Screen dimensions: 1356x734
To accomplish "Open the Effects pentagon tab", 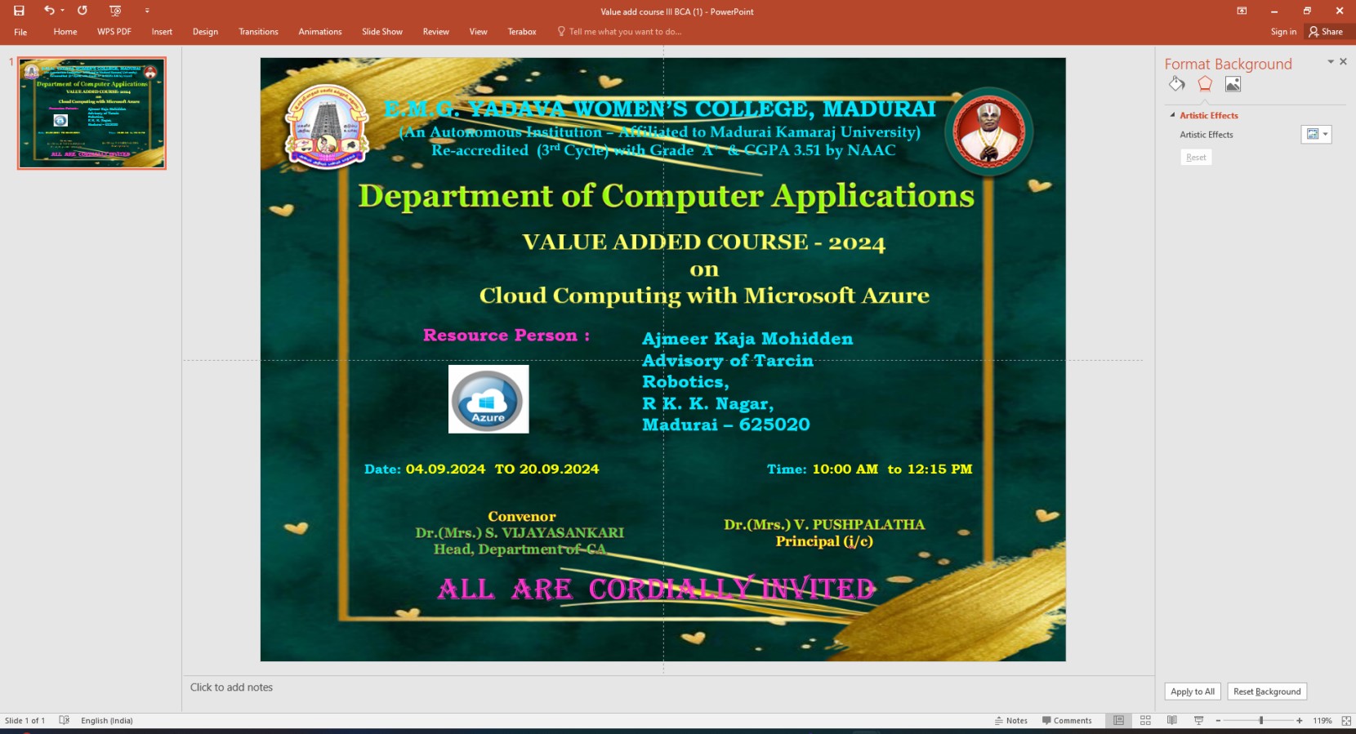I will point(1205,84).
